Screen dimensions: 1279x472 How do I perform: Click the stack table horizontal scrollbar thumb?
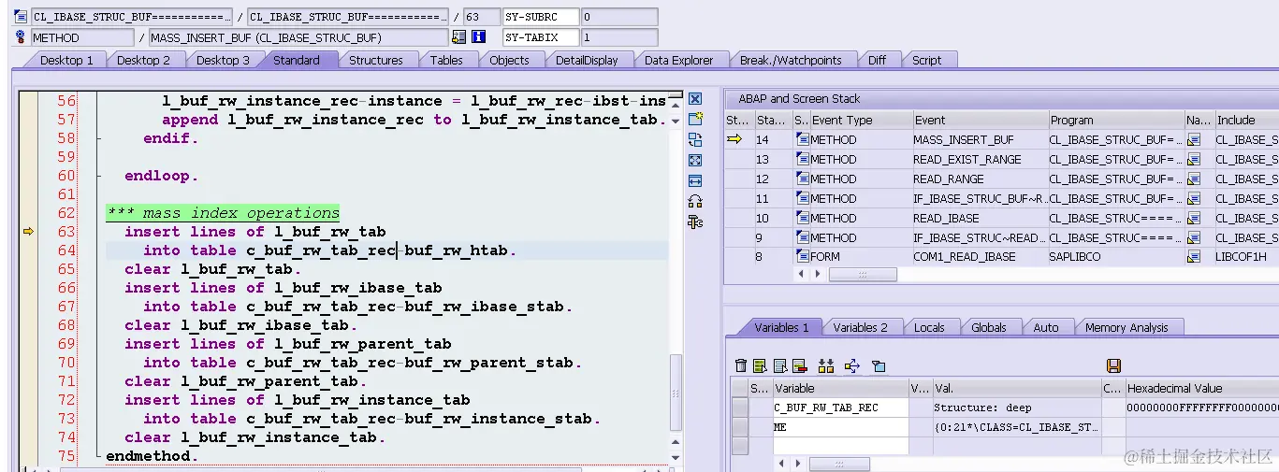click(x=863, y=275)
